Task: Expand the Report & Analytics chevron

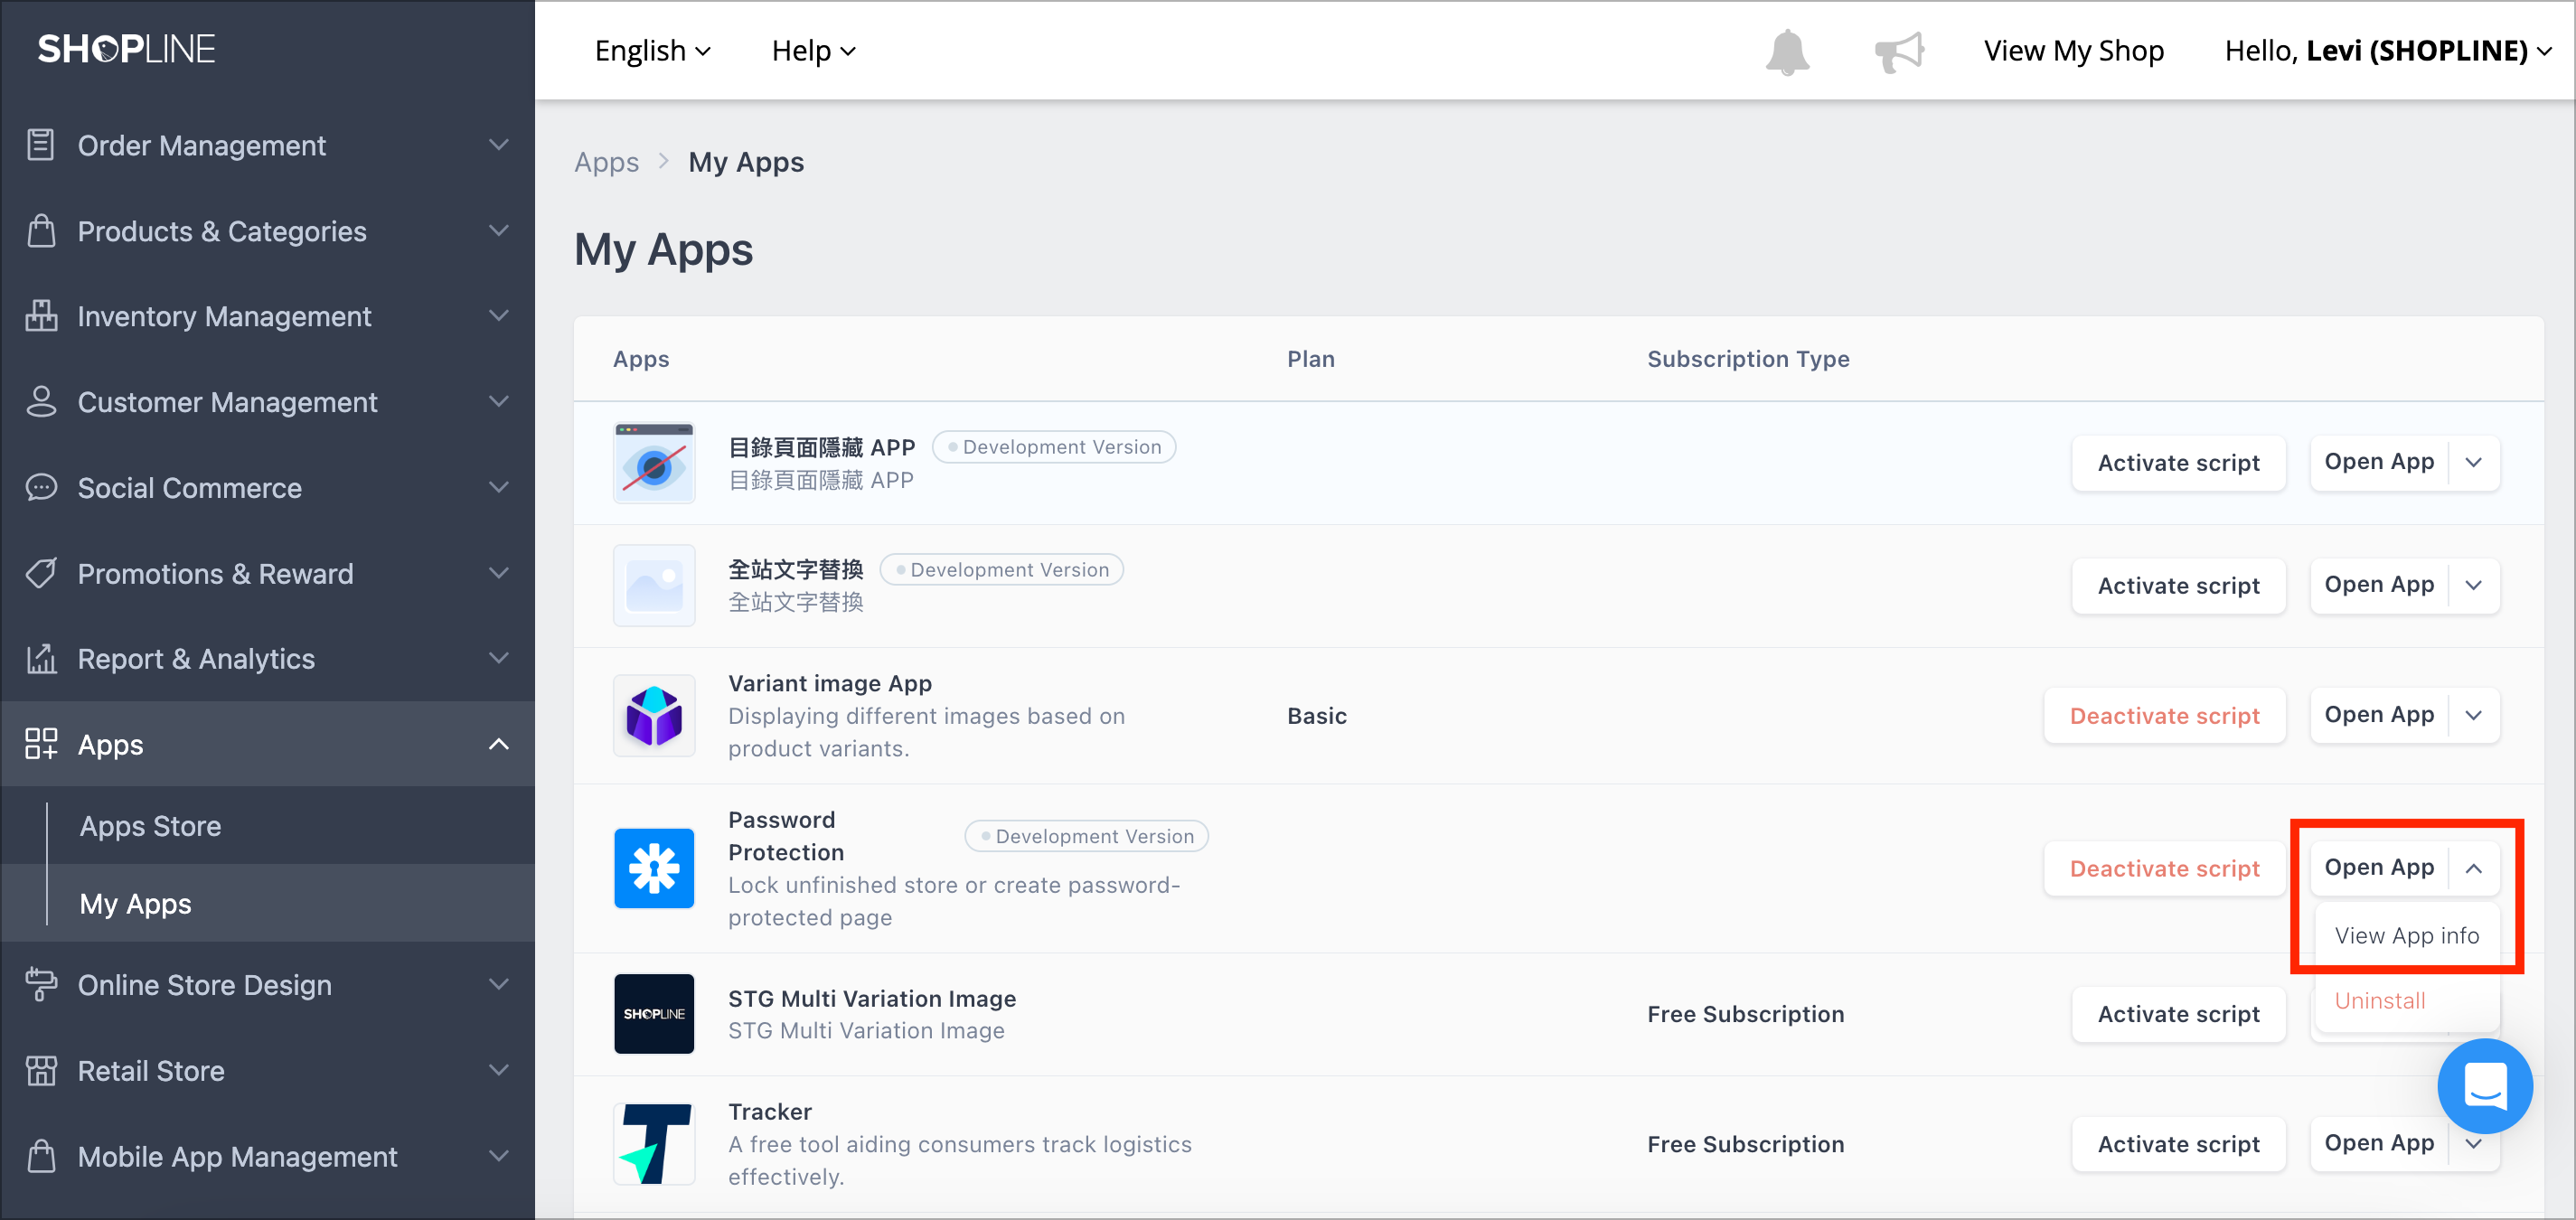Action: tap(499, 659)
